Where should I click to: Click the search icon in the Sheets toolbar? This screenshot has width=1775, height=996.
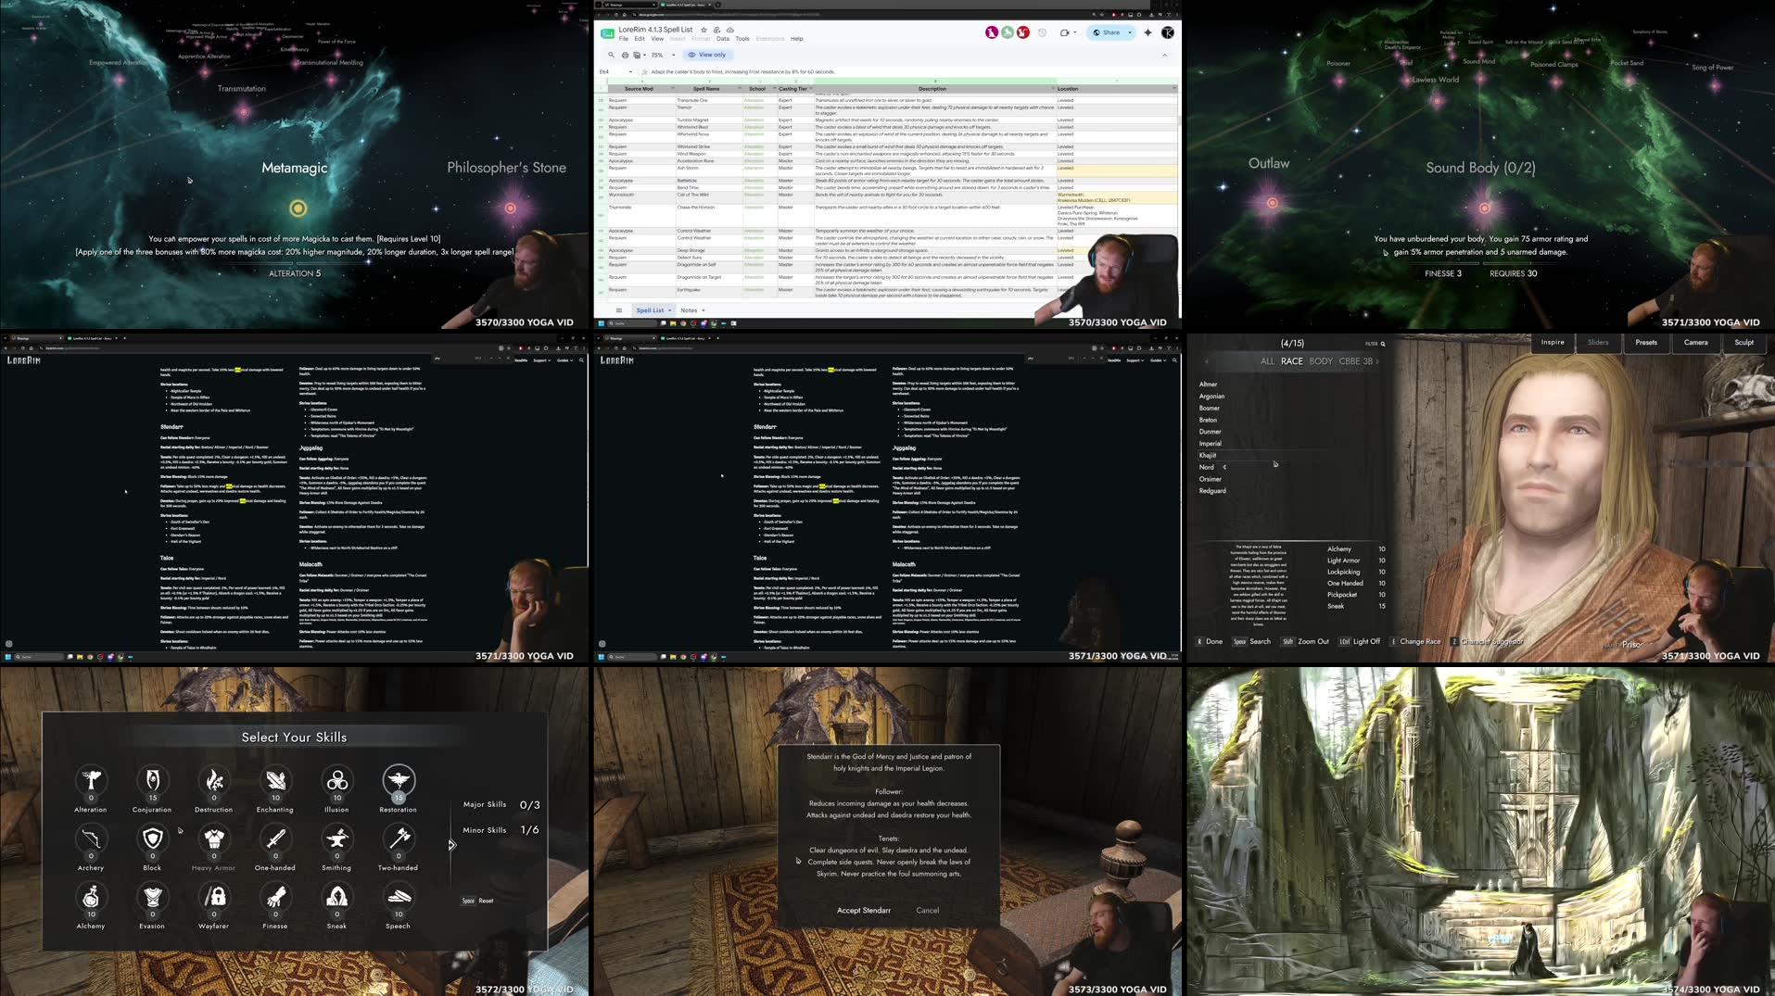tap(611, 55)
